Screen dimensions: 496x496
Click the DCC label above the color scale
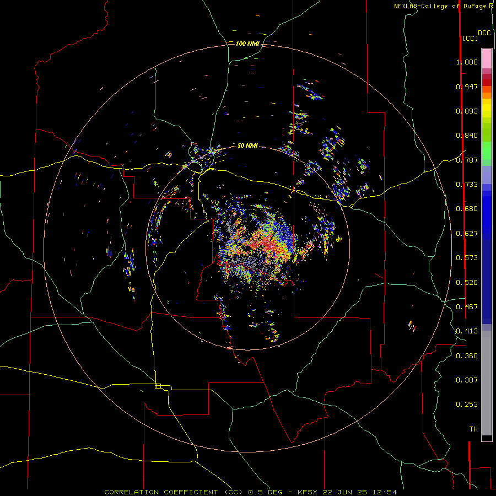click(x=484, y=33)
